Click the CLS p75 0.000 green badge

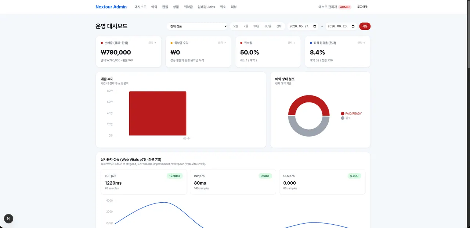pos(354,176)
